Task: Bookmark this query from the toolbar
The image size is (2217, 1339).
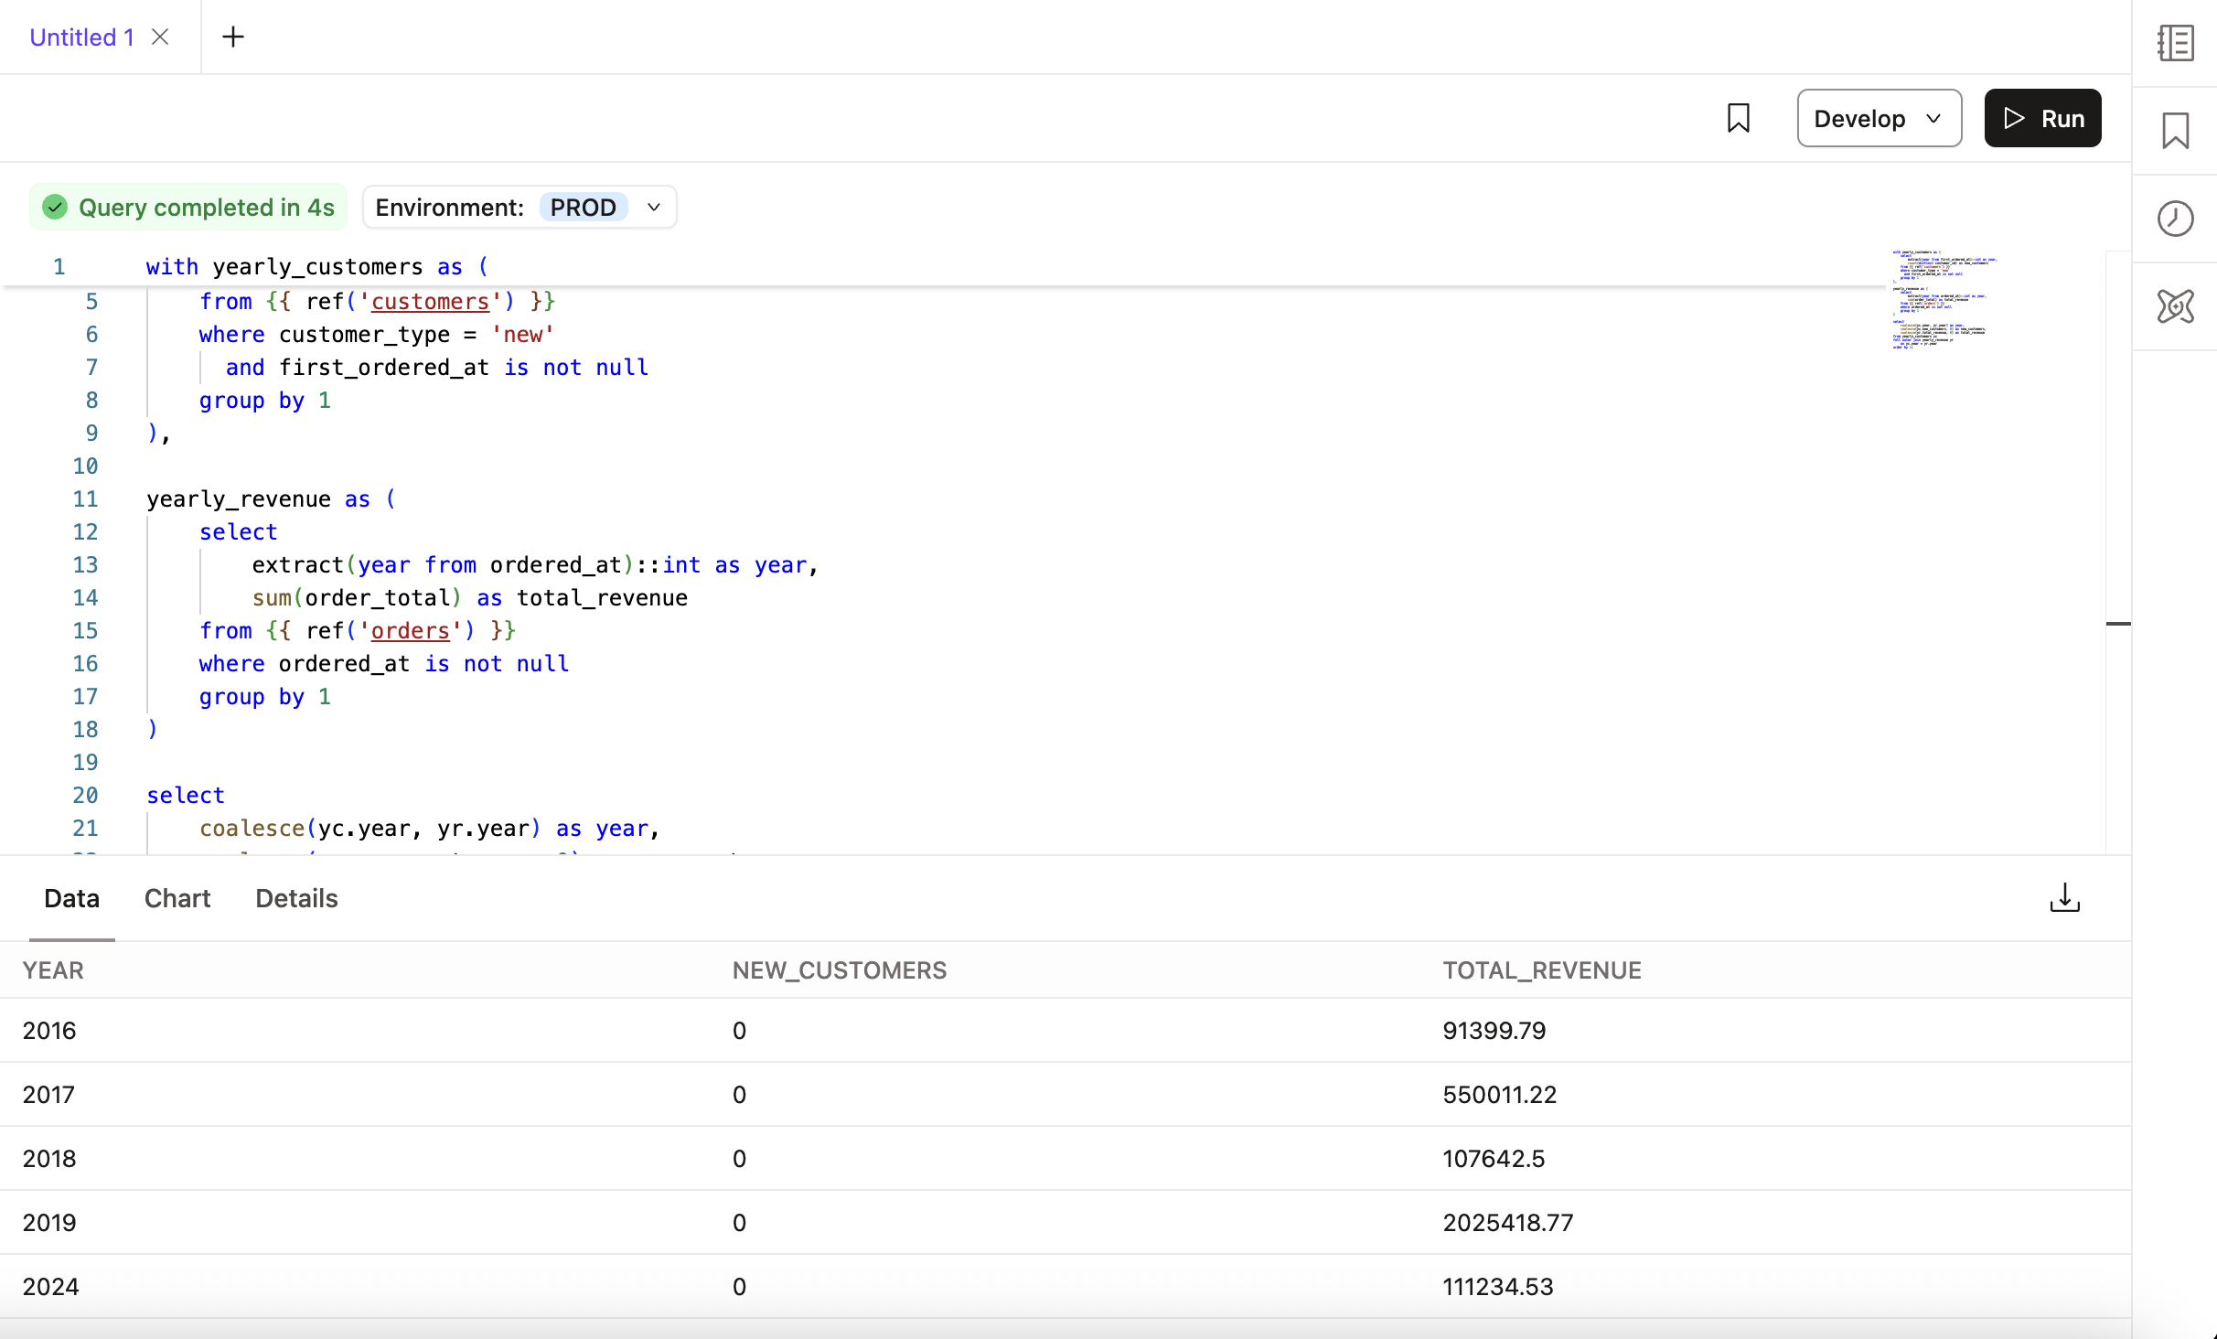Action: tap(1738, 119)
